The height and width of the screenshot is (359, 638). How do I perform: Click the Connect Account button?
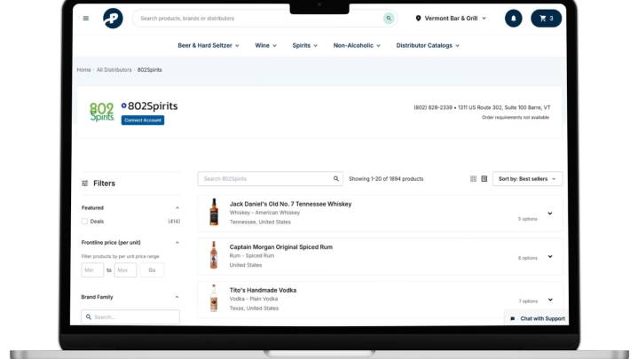(143, 121)
